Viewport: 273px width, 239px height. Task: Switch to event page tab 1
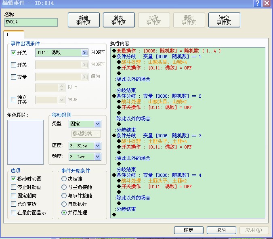coord(14,34)
